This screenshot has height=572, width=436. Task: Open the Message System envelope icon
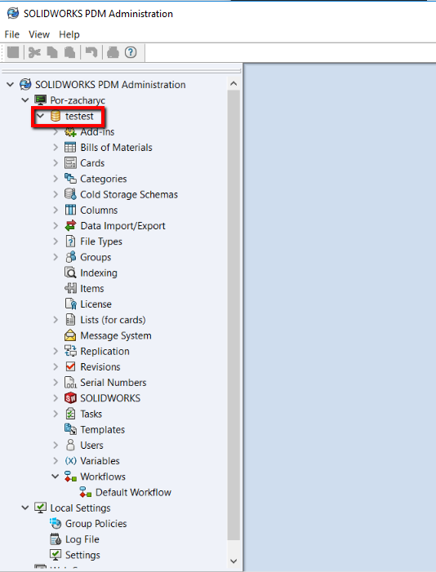(x=70, y=335)
